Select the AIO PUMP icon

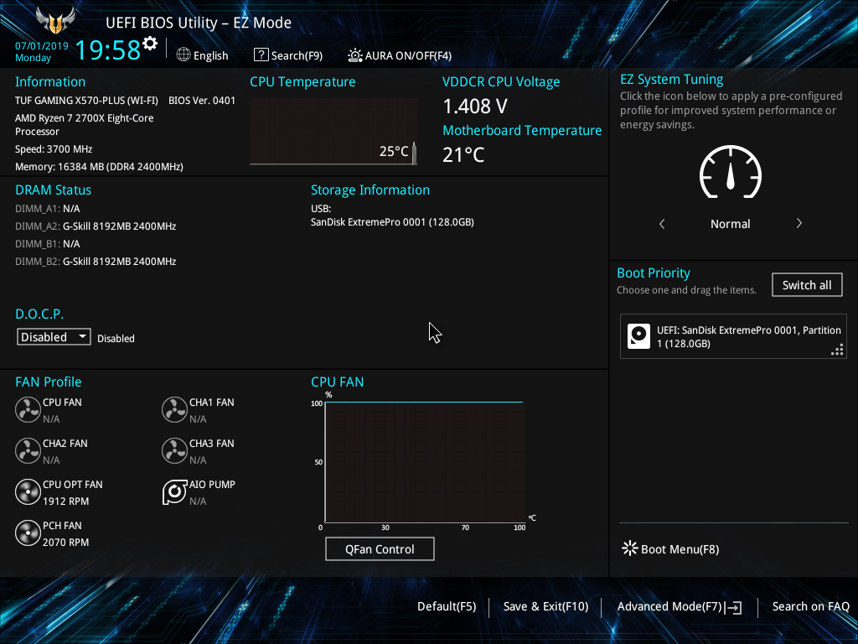tap(174, 491)
